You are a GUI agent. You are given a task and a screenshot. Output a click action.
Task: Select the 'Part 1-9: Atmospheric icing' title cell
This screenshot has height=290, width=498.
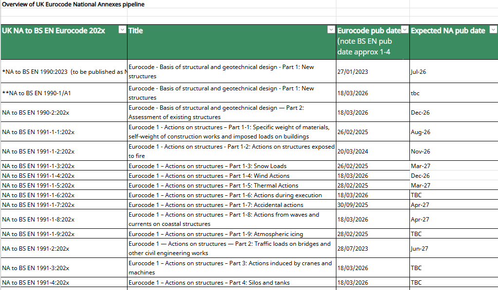point(232,234)
